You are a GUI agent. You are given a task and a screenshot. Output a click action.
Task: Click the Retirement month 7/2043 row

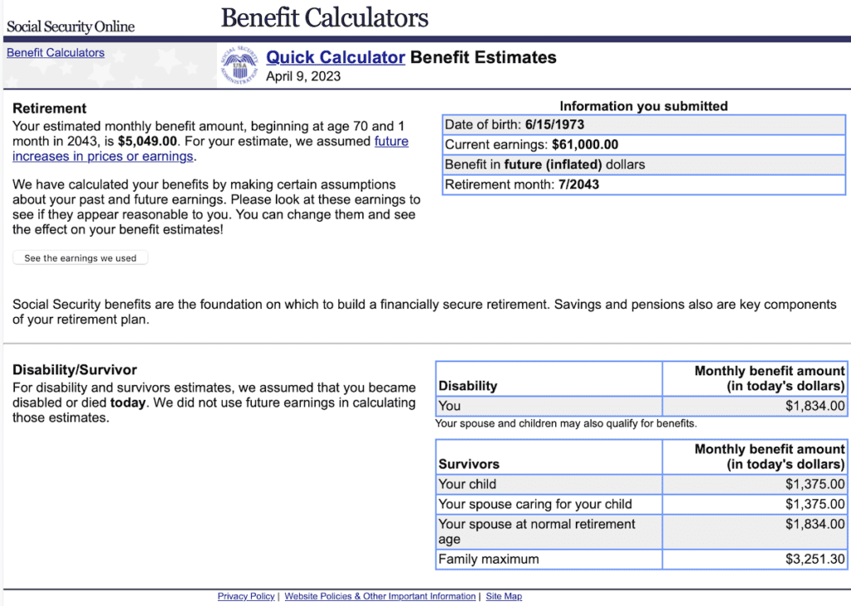click(x=640, y=184)
